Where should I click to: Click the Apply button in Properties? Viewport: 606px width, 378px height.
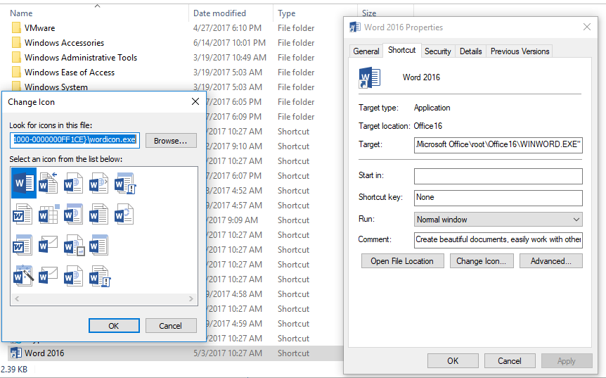pyautogui.click(x=567, y=361)
